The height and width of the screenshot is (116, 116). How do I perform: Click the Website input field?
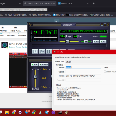(83, 72)
